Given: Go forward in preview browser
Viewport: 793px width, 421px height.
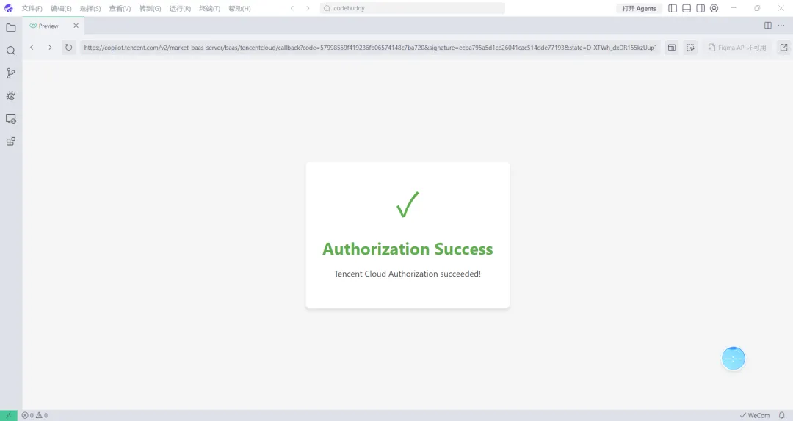Looking at the screenshot, I should pyautogui.click(x=50, y=48).
